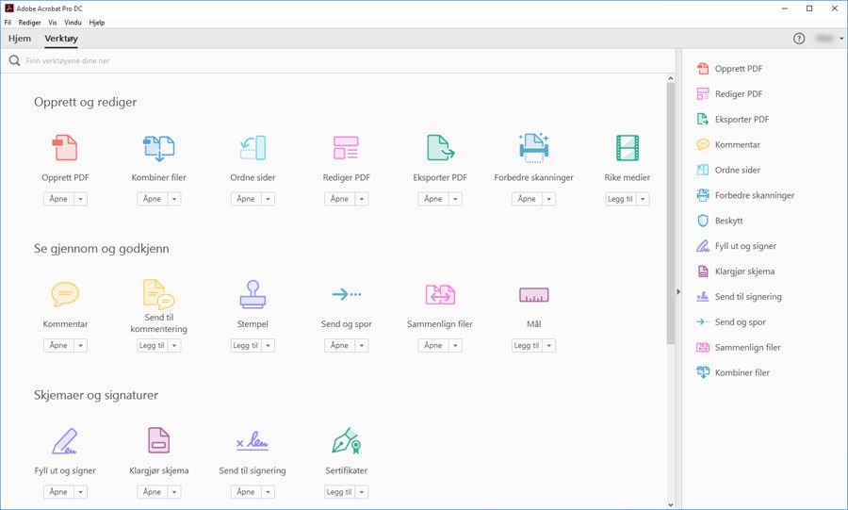The height and width of the screenshot is (510, 848).
Task: Open dropdown arrow beside Sertifikater Legg til
Action: point(361,492)
